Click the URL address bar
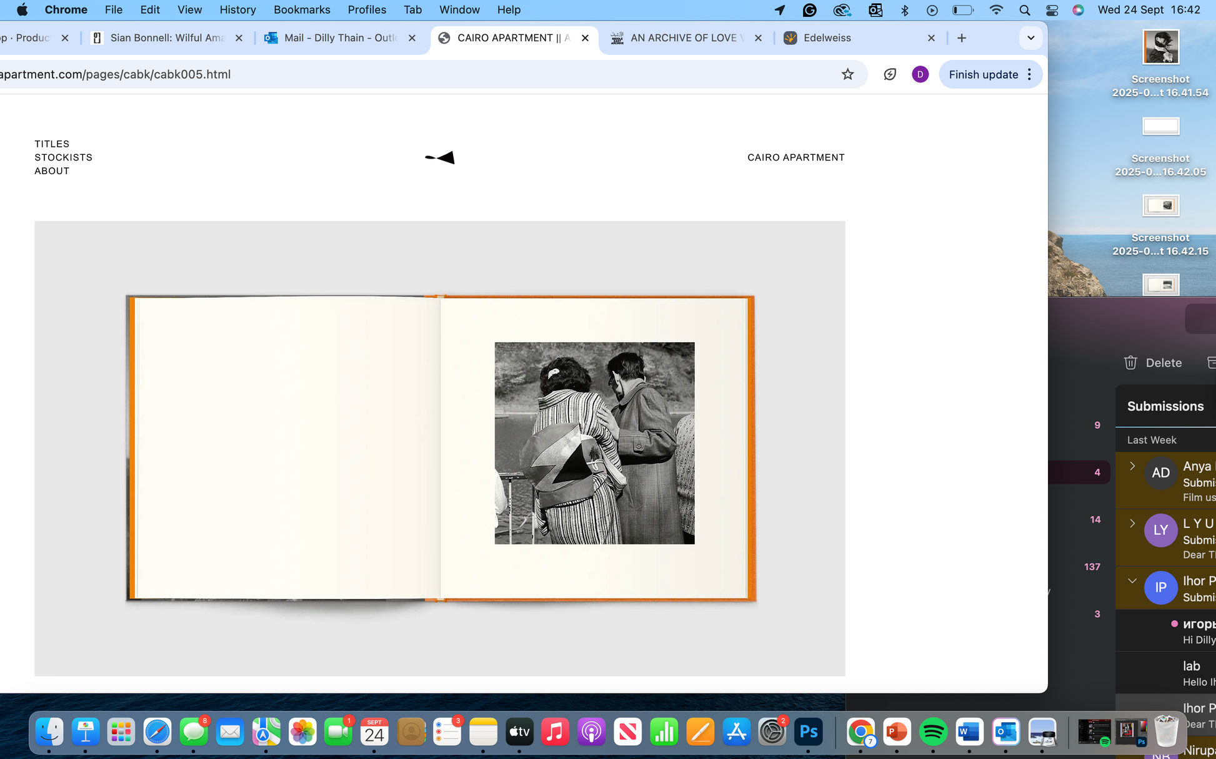Screen dimensions: 1216x759 coord(375,74)
